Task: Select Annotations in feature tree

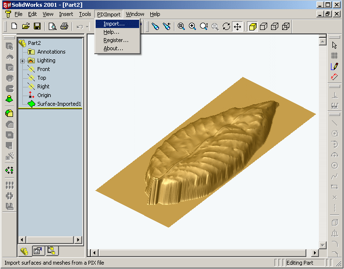Action: point(51,52)
